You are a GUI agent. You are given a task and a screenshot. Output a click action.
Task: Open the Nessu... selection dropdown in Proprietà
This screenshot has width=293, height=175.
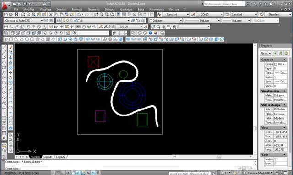tap(266, 53)
